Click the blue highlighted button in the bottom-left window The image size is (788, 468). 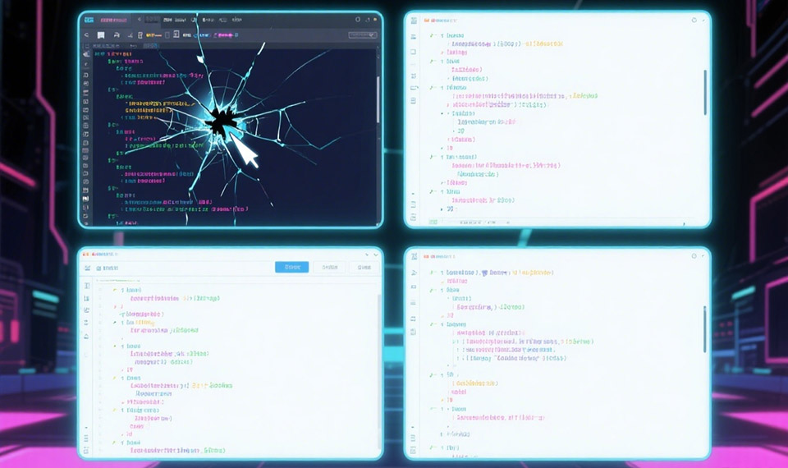(291, 267)
